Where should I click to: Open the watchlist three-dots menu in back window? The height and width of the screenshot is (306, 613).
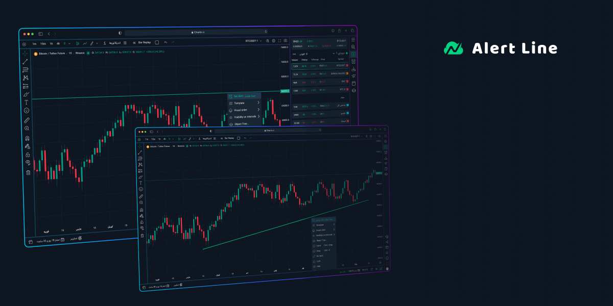tap(294, 54)
